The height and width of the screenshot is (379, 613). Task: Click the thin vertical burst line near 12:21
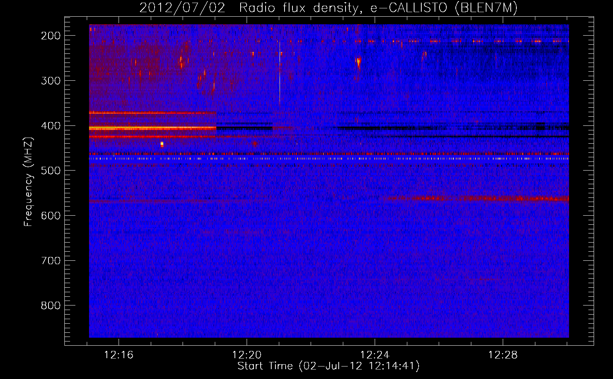pyautogui.click(x=280, y=73)
